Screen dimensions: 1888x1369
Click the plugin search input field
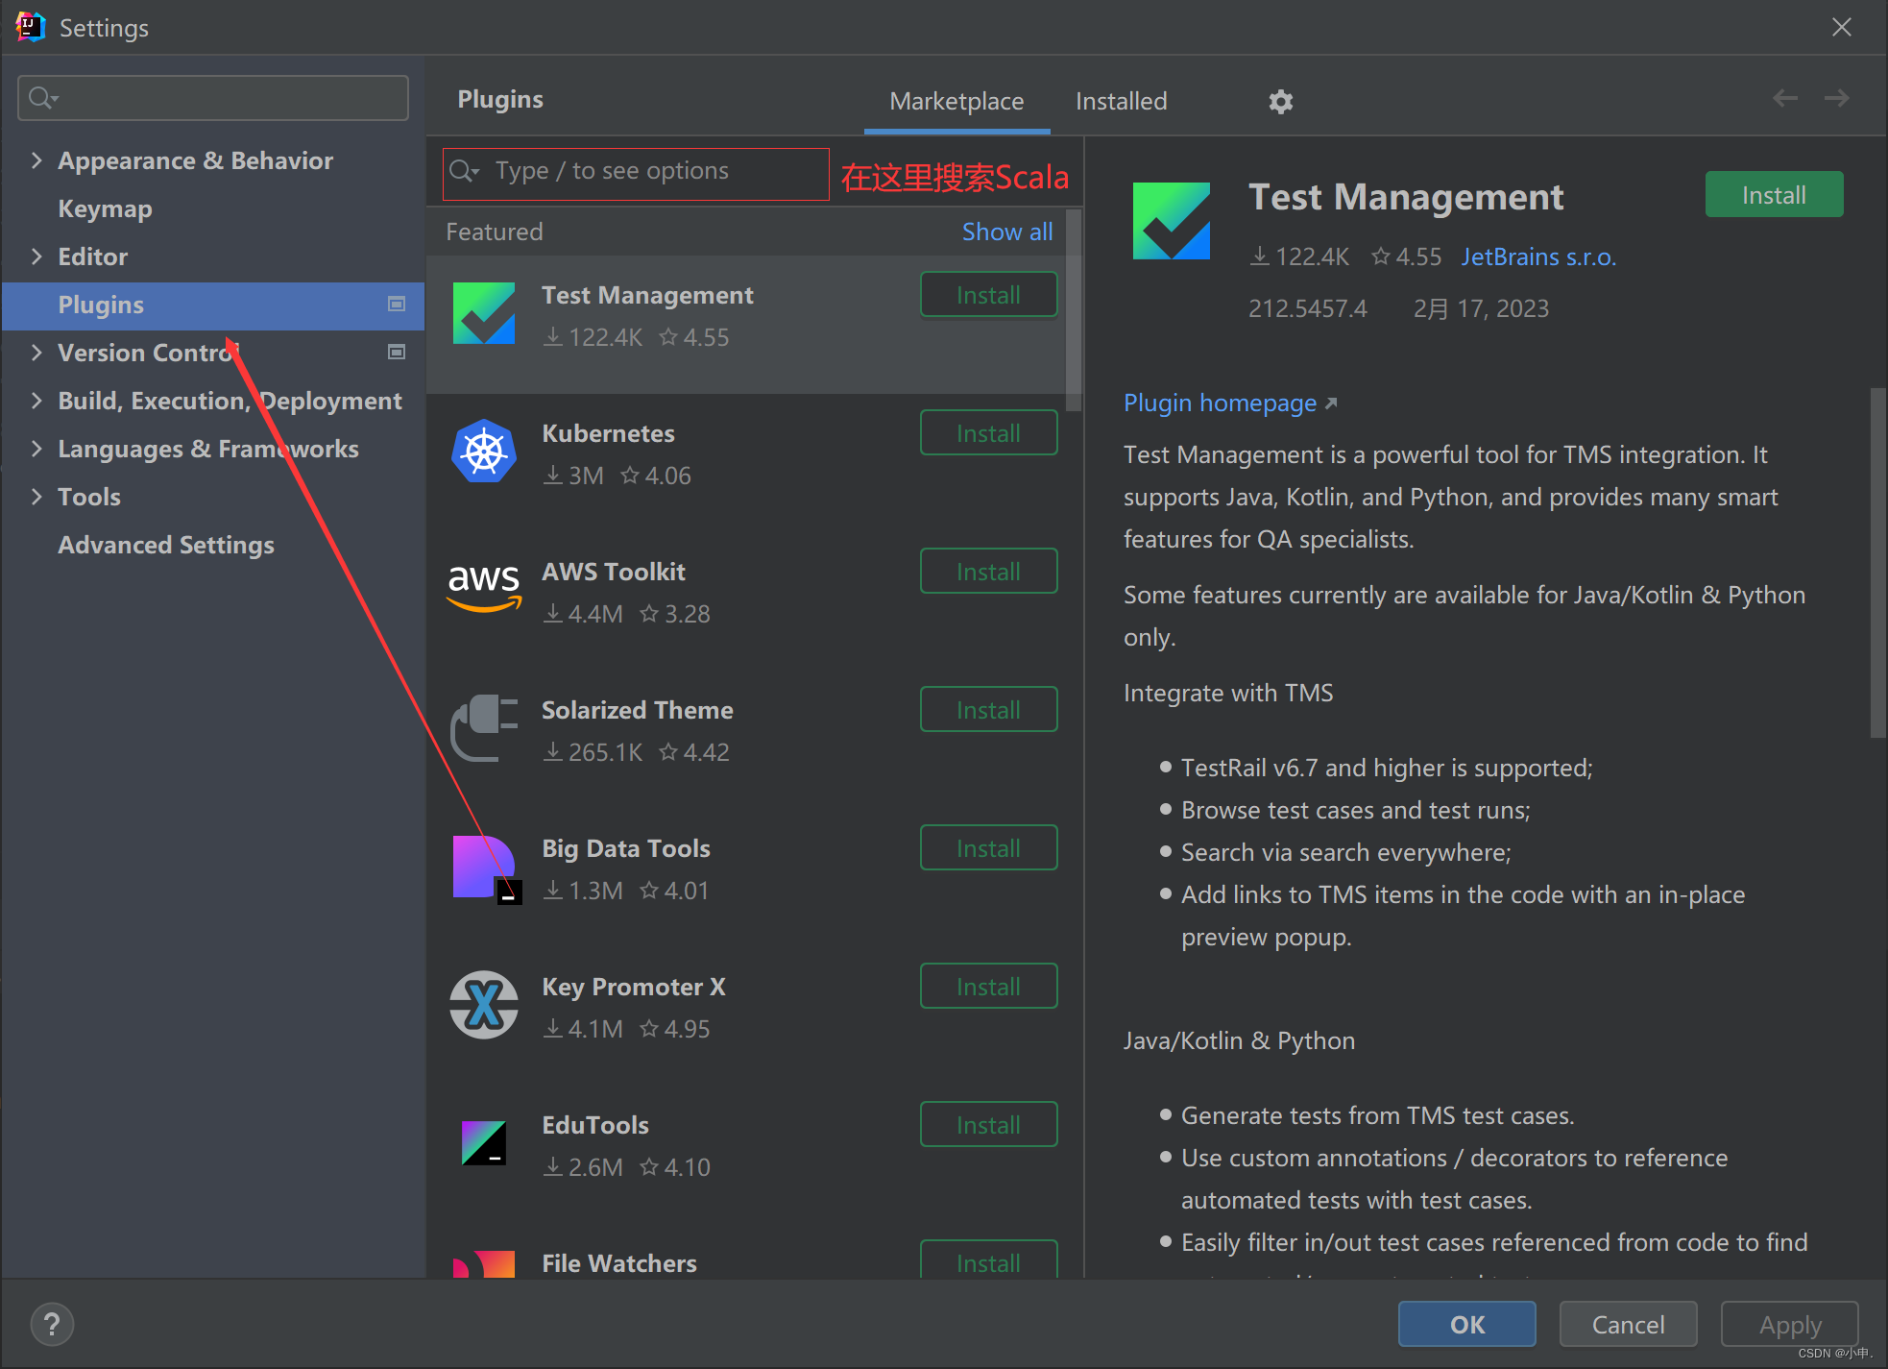pyautogui.click(x=634, y=173)
